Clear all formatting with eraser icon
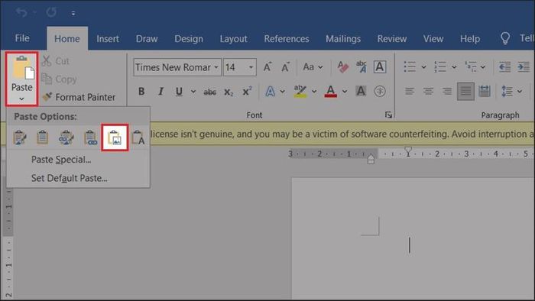Screen dimensions: 535x301 click(x=342, y=66)
